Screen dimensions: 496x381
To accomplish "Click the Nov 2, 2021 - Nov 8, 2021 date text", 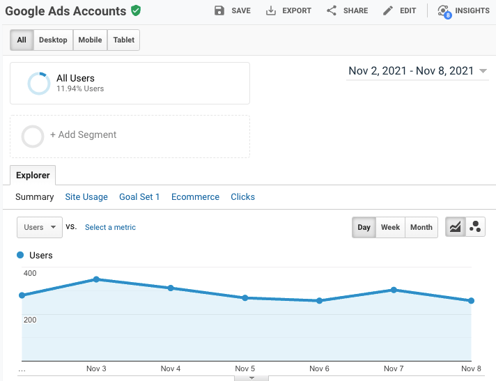I will click(x=411, y=71).
